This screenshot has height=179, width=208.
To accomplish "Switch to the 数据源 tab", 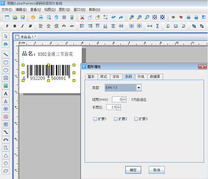I will tap(155, 77).
